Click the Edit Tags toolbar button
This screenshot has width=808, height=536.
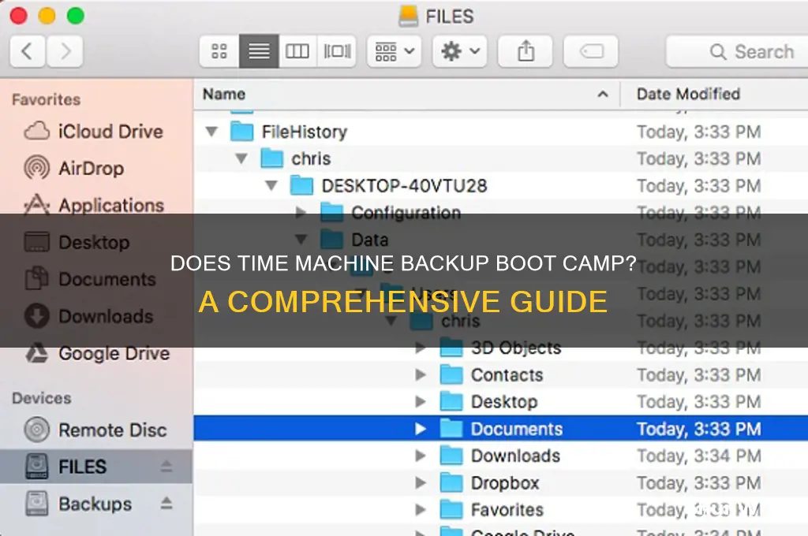[591, 51]
